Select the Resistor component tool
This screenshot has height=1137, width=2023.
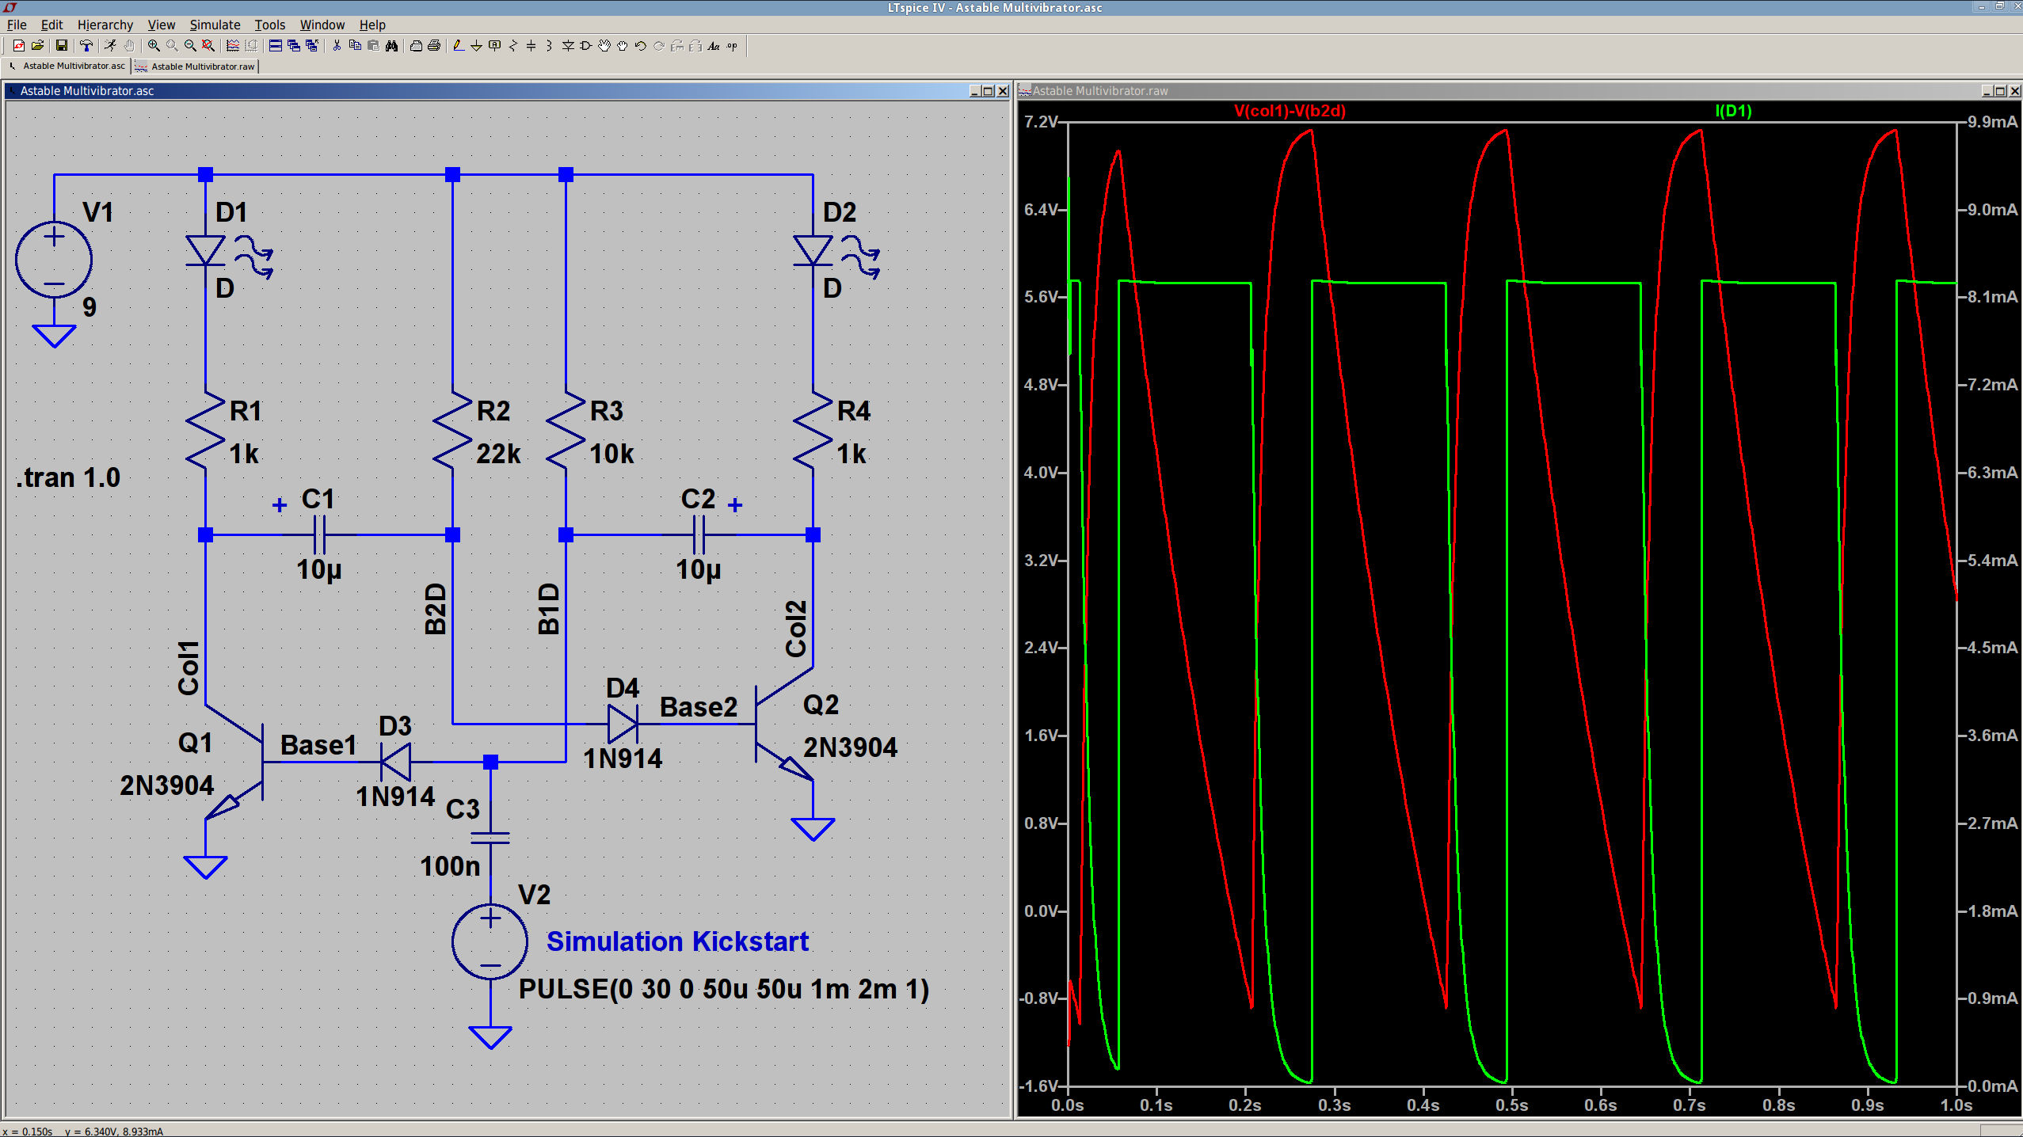[x=513, y=46]
